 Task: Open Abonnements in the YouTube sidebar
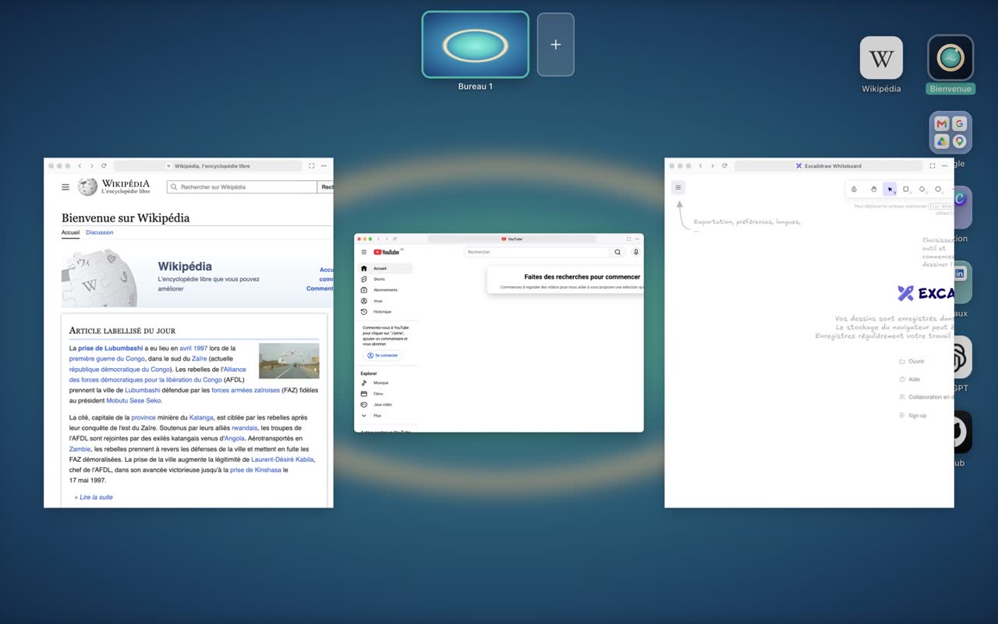tap(386, 290)
